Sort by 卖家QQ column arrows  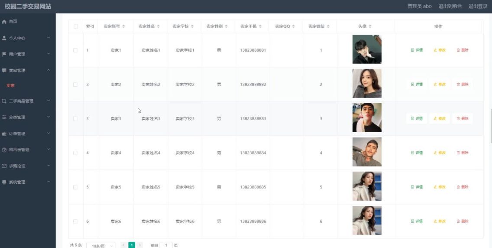293,26
